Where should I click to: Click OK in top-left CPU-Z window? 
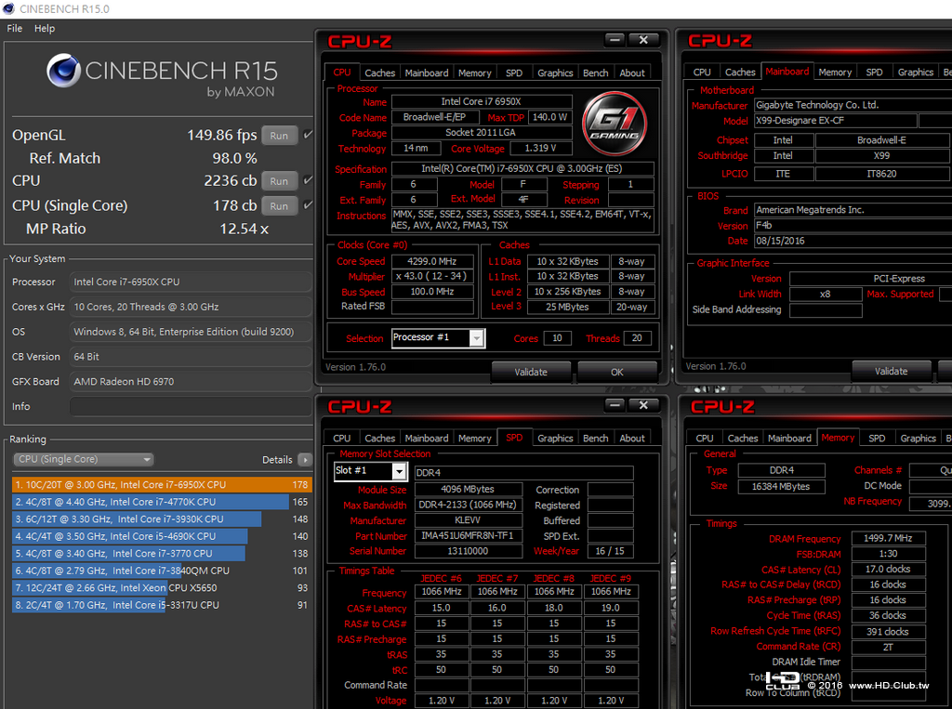[x=617, y=372]
